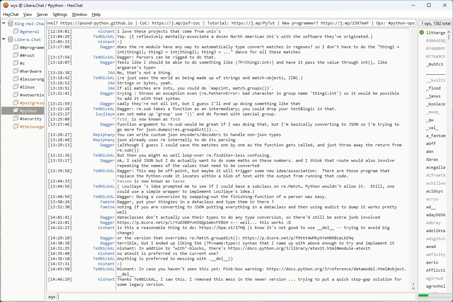Click the Xing-Hai-Zhan server network icon
This screenshot has width=453, height=302.
tap(10, 24)
